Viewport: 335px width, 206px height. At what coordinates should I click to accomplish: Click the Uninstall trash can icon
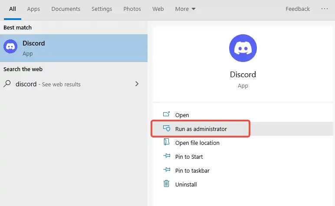point(167,183)
